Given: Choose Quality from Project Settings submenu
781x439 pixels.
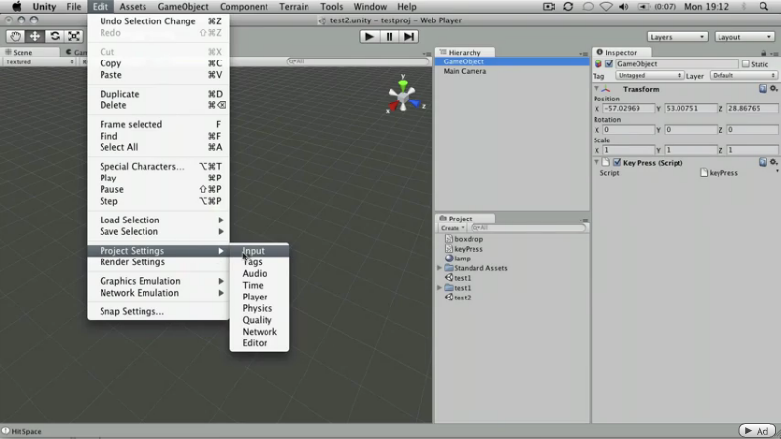Looking at the screenshot, I should point(259,320).
